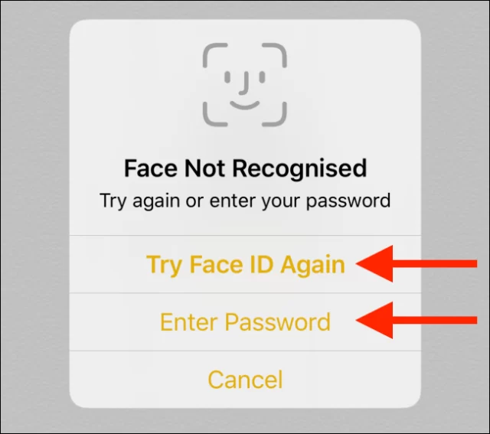Choose the Enter Password option
The image size is (490, 434).
245,321
